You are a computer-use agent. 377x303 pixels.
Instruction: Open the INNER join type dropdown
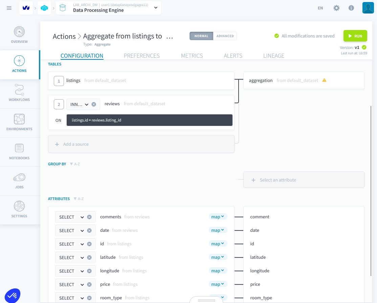point(80,104)
